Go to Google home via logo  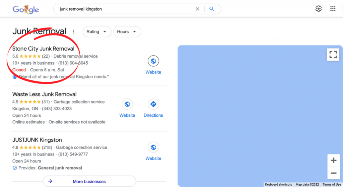(25, 9)
